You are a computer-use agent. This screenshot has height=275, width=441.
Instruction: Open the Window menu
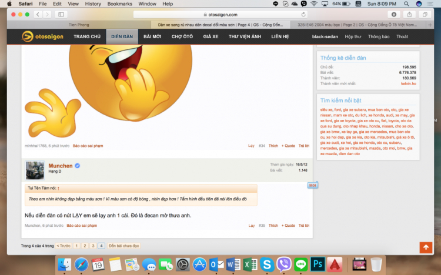pyautogui.click(x=147, y=4)
